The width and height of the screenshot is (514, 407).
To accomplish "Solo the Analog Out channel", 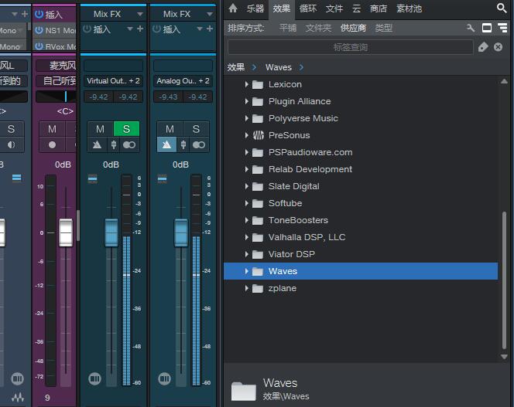I will pos(196,129).
